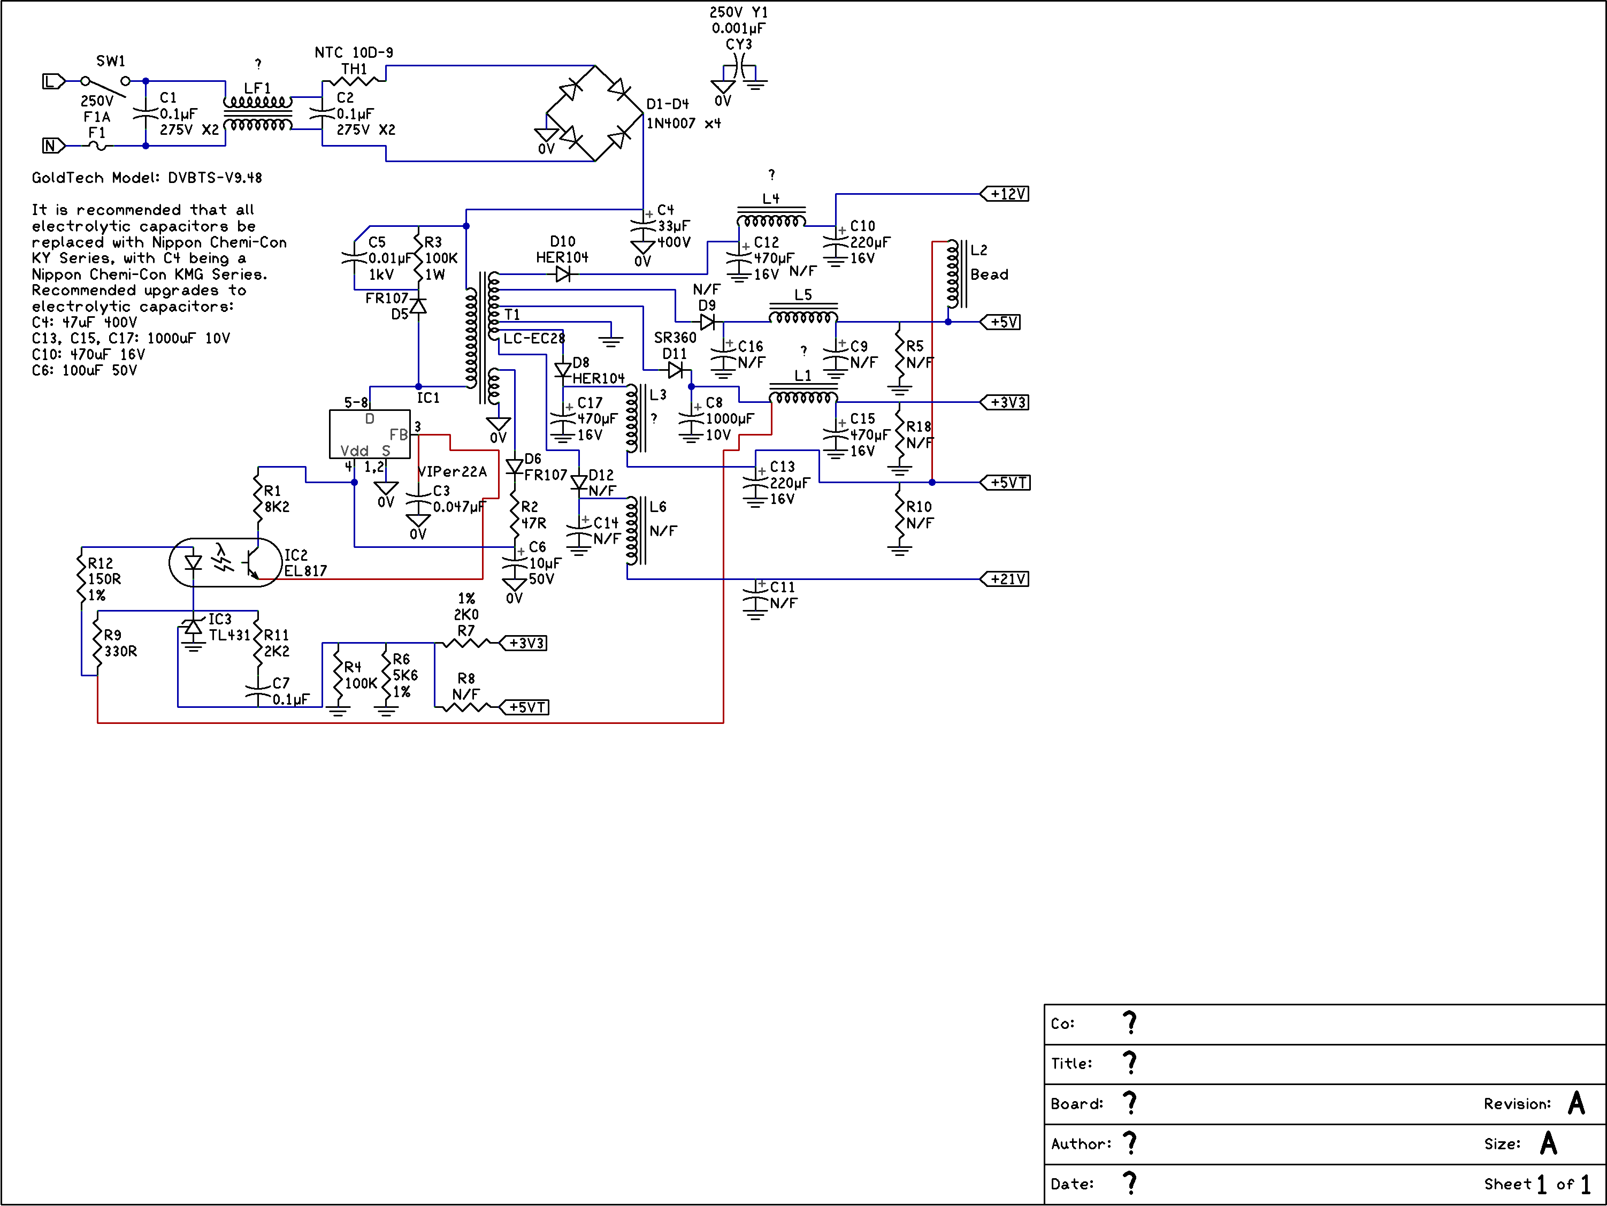
Task: Select the IC1 VIPer22A chip box
Action: point(370,434)
